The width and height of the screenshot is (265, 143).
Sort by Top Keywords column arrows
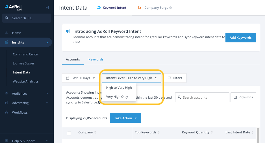coord(159,133)
